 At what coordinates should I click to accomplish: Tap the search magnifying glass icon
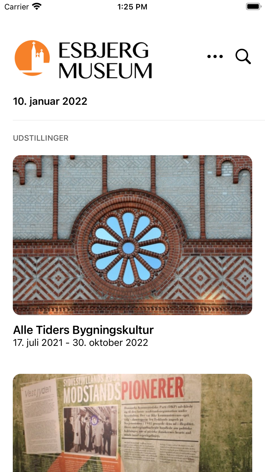click(243, 56)
